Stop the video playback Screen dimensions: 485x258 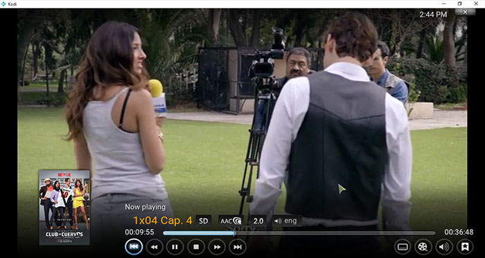tap(196, 247)
